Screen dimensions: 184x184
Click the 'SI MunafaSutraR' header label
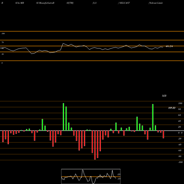coord(45,3)
